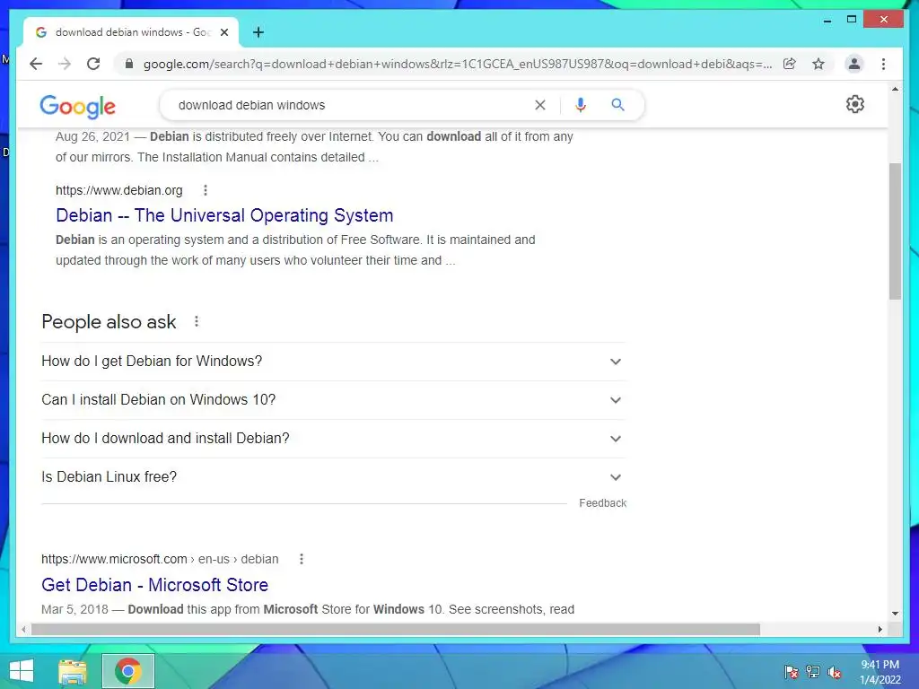Open options beside the microsoft.com result
The height and width of the screenshot is (689, 919).
click(x=302, y=559)
